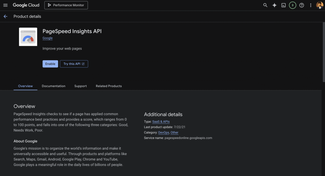Screen dimensions: 325x176
Task: Open the help question mark menu
Action: (x=302, y=5)
